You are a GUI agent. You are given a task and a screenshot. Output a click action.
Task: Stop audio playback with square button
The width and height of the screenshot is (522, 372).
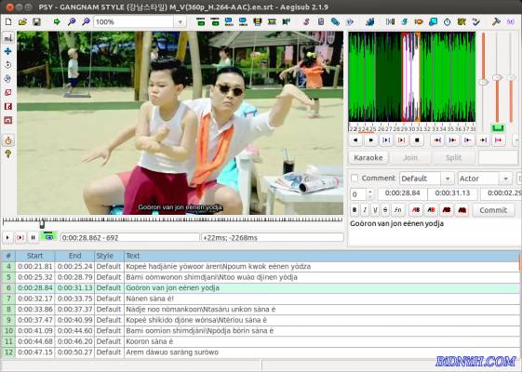(x=417, y=140)
